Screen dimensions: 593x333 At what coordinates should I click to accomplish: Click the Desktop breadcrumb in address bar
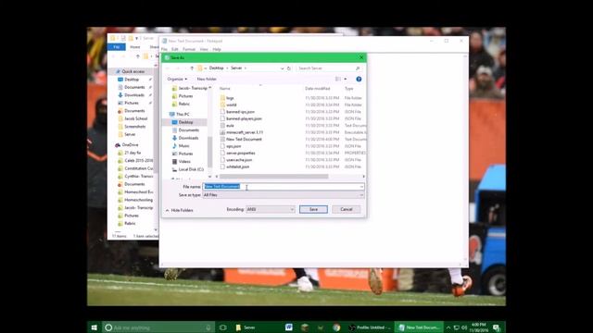click(216, 68)
